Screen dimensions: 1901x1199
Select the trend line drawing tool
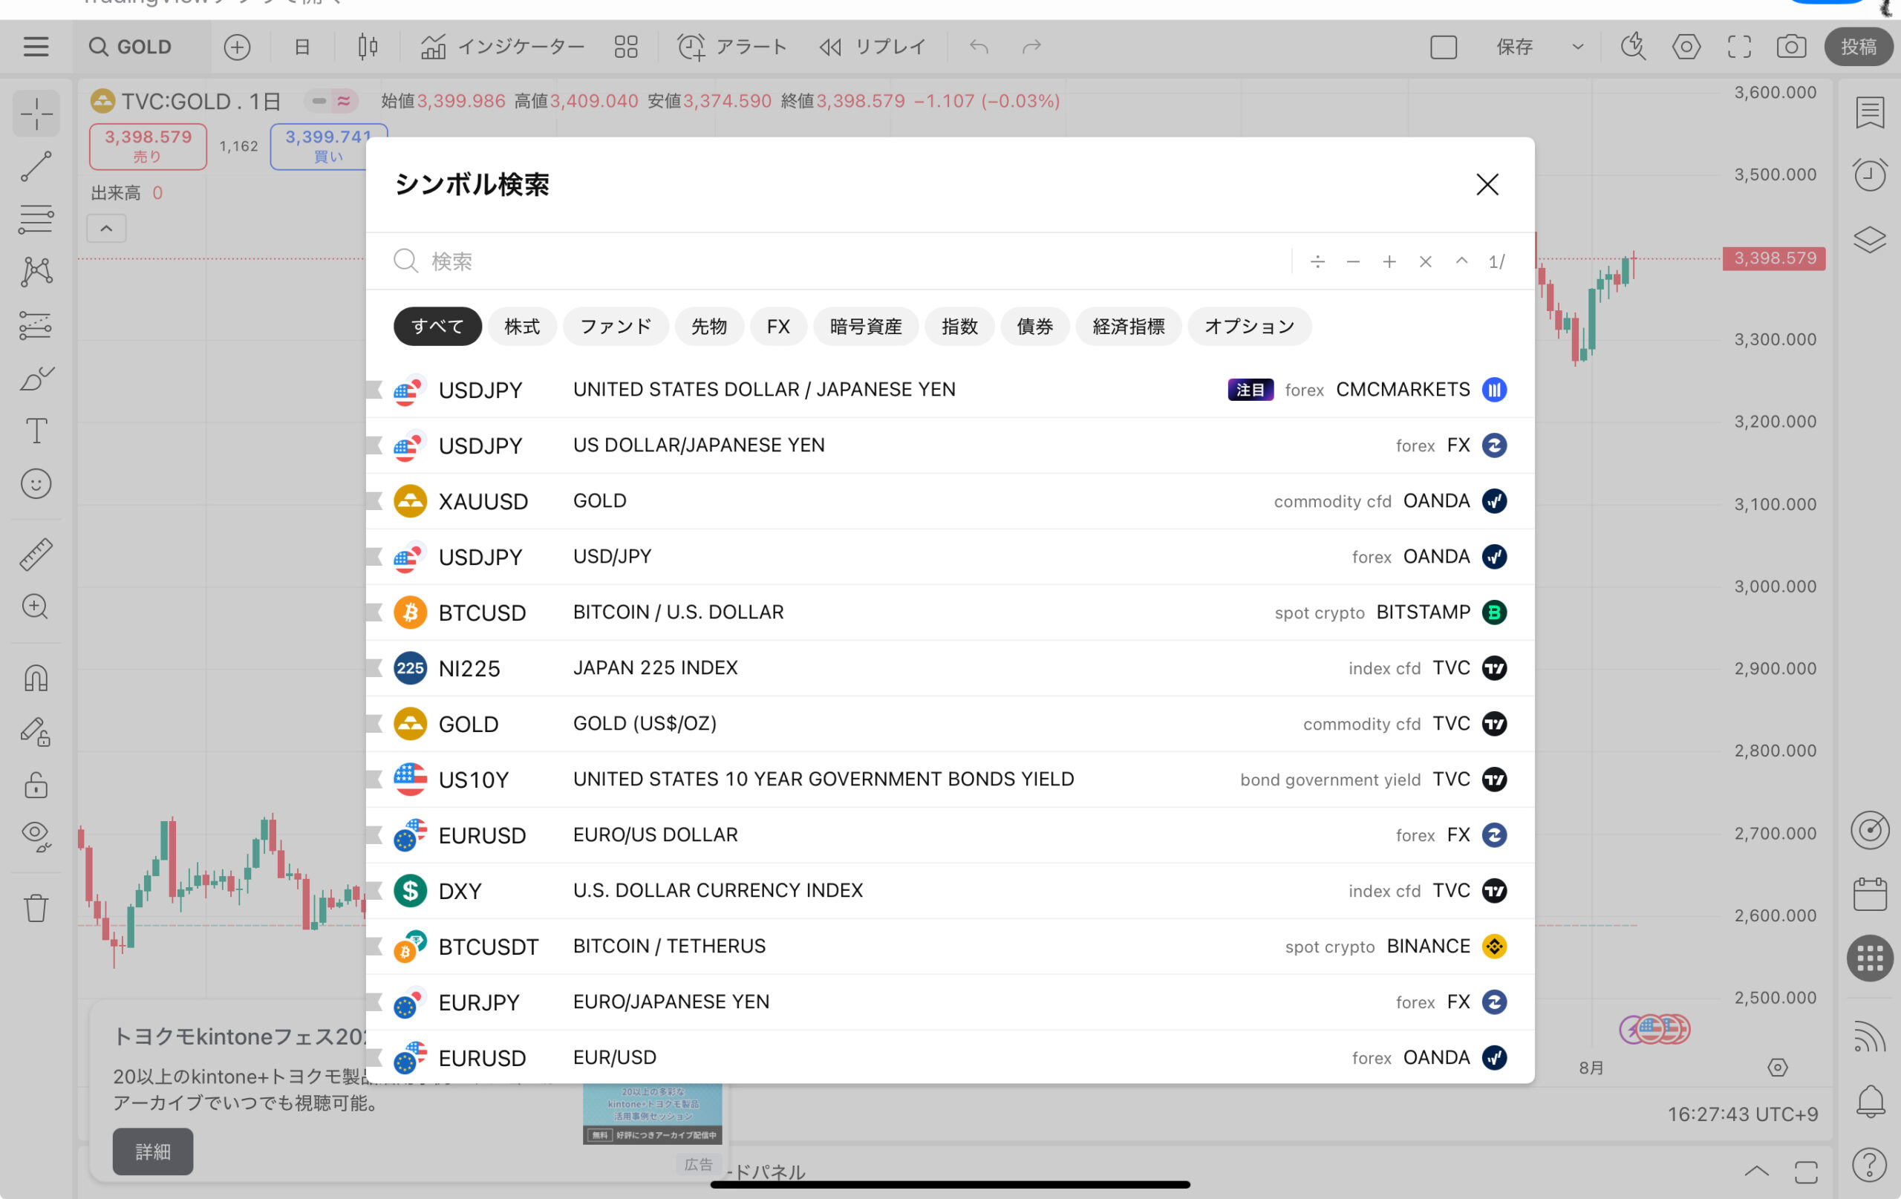coord(36,166)
